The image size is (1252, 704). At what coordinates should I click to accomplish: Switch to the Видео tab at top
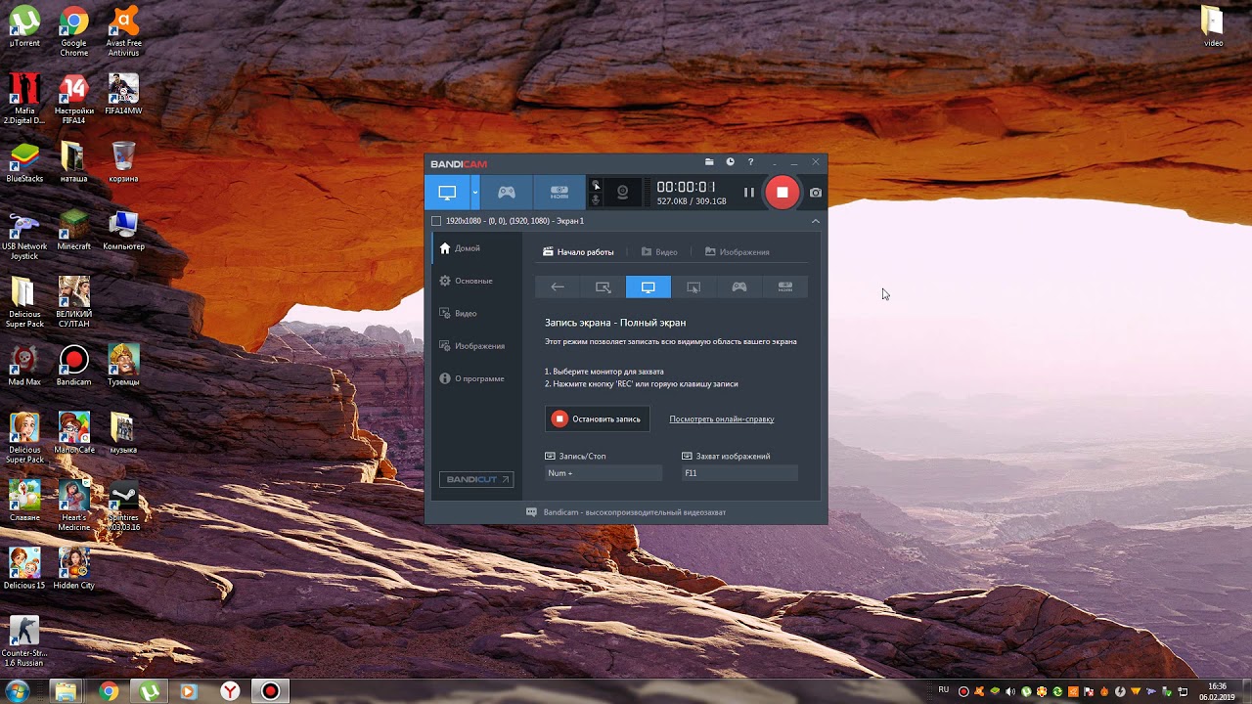coord(659,252)
